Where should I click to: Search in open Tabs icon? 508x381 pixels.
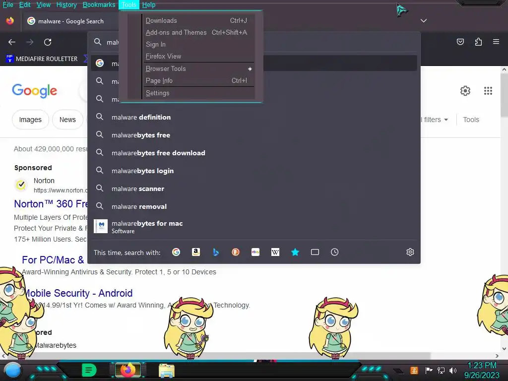(x=315, y=252)
